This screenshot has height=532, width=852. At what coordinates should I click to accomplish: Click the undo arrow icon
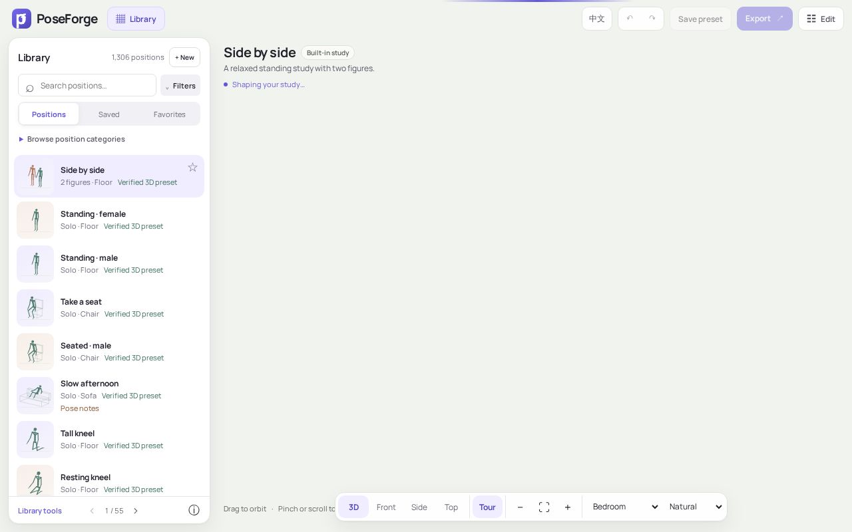click(630, 19)
